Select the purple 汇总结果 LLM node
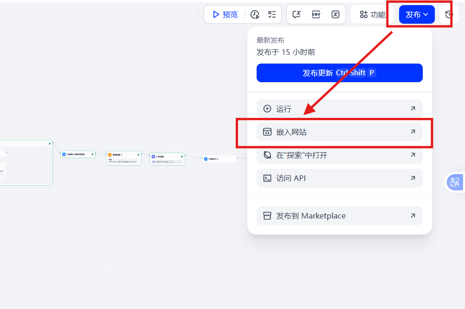 [x=167, y=159]
